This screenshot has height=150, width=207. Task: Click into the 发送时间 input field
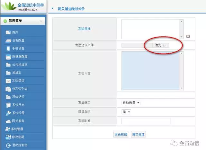tap(146, 121)
